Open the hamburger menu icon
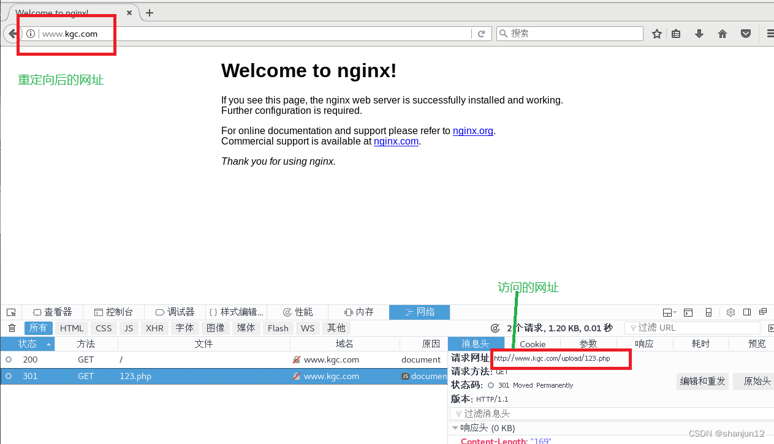Image resolution: width=774 pixels, height=444 pixels. pos(770,34)
